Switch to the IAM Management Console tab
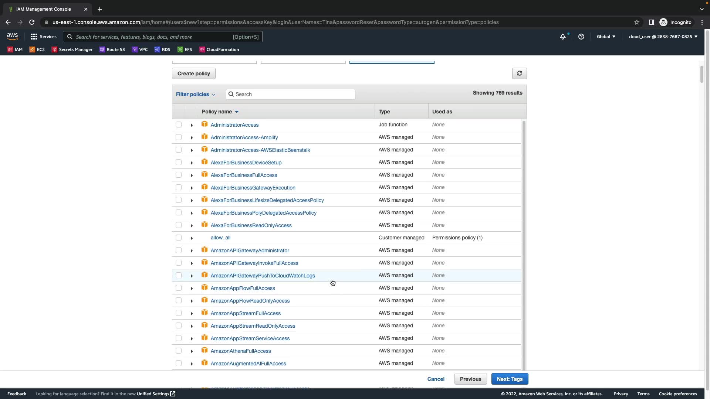The image size is (710, 399). coord(44,9)
